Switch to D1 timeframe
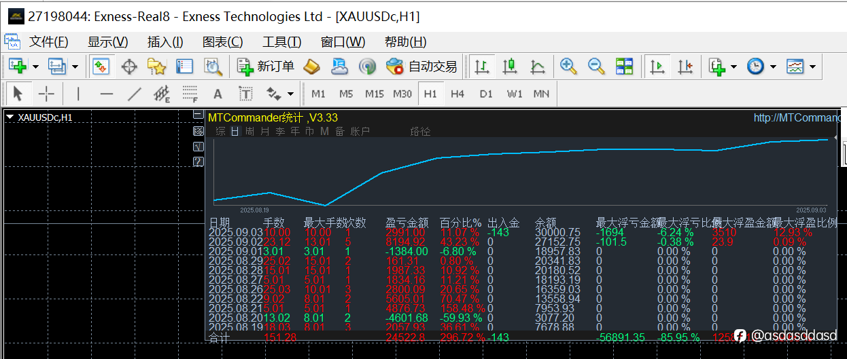The width and height of the screenshot is (847, 359). pos(485,94)
